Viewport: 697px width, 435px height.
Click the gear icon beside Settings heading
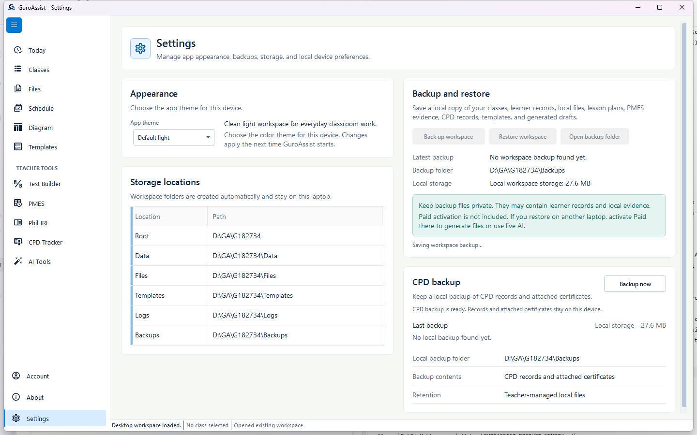(140, 48)
